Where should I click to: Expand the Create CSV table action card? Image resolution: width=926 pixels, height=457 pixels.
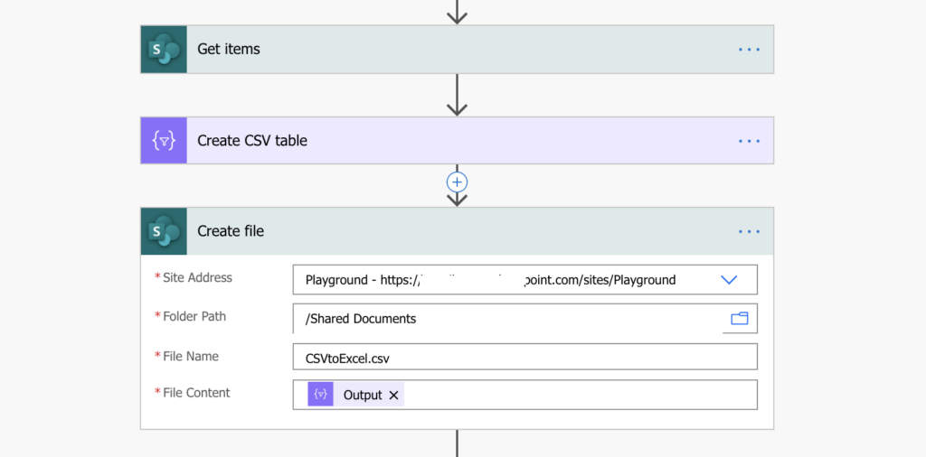point(457,140)
